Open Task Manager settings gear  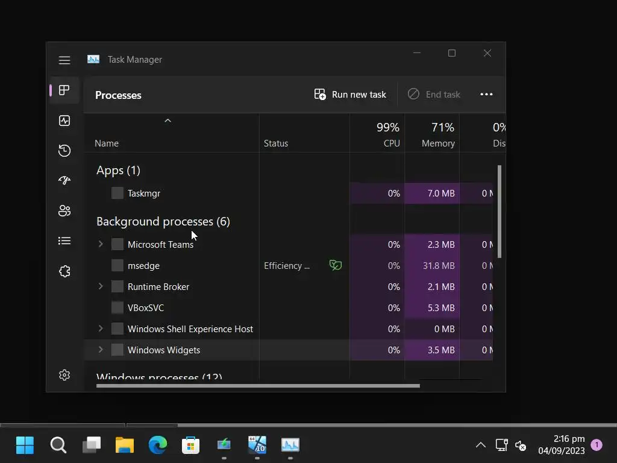coord(64,375)
